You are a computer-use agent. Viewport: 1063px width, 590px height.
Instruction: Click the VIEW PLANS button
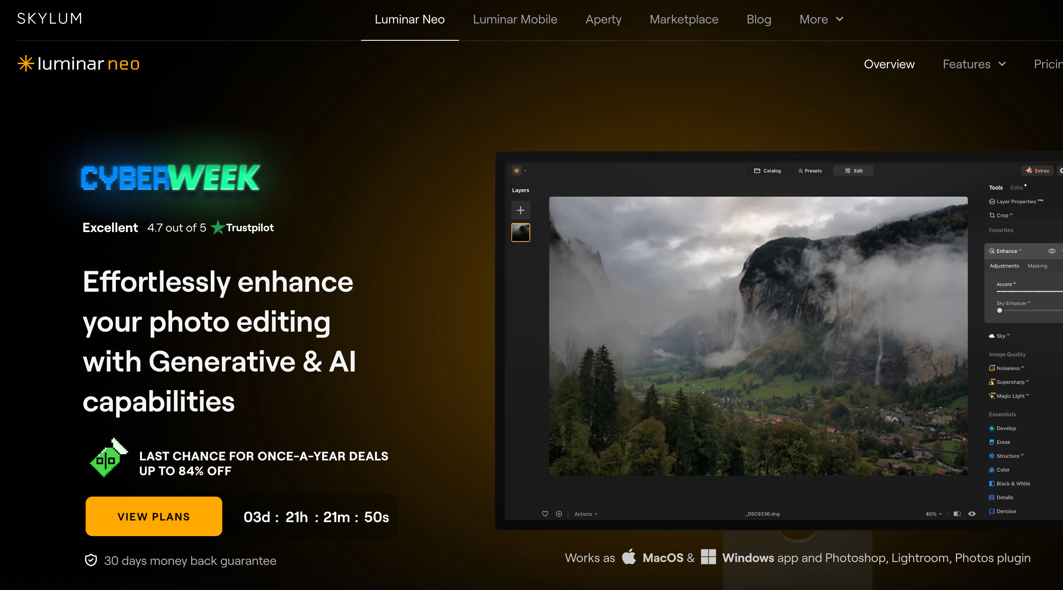[x=154, y=516]
